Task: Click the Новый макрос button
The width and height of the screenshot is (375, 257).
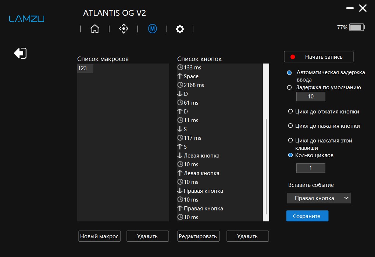Action: tap(100, 236)
